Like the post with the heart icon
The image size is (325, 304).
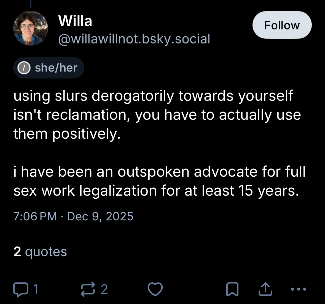(155, 289)
